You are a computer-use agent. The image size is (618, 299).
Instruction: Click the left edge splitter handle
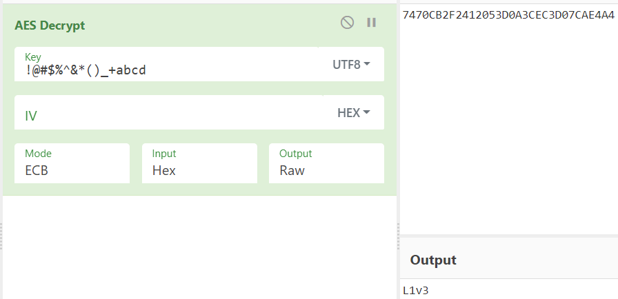point(1,236)
